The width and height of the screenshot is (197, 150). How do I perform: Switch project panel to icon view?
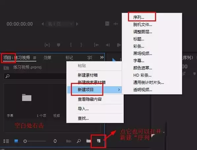click(16, 141)
